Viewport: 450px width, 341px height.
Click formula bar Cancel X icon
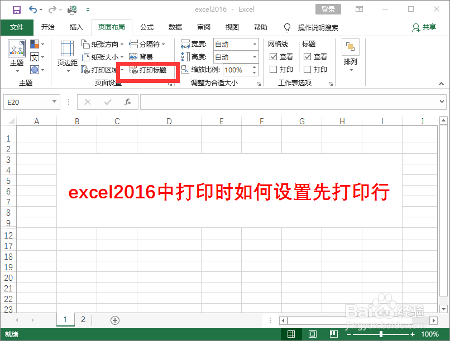pos(88,102)
